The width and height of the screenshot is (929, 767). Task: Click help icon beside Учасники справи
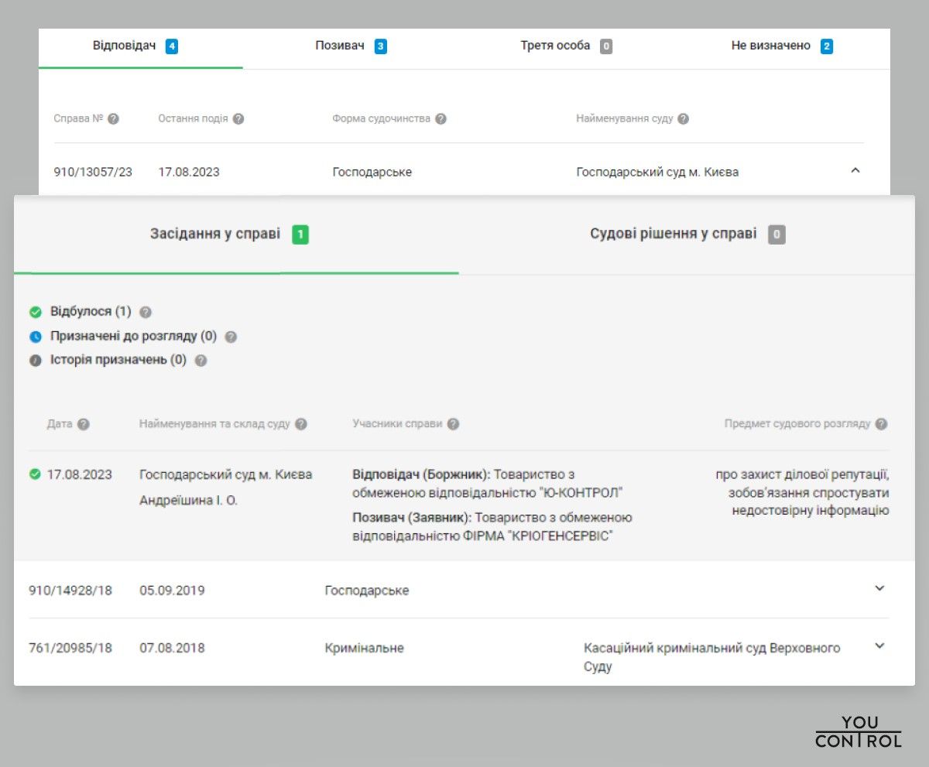[453, 424]
